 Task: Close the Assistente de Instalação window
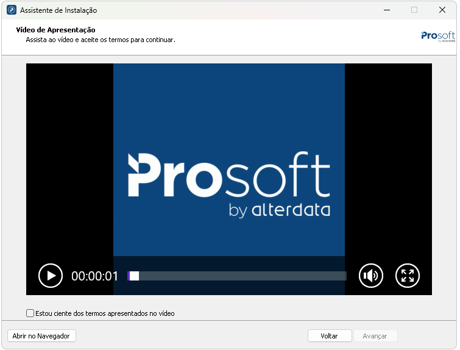(x=442, y=10)
